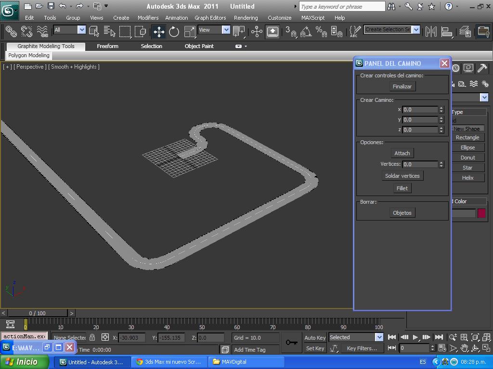The height and width of the screenshot is (369, 493).
Task: Open the Utilities hammer panel tab
Action: [x=482, y=68]
